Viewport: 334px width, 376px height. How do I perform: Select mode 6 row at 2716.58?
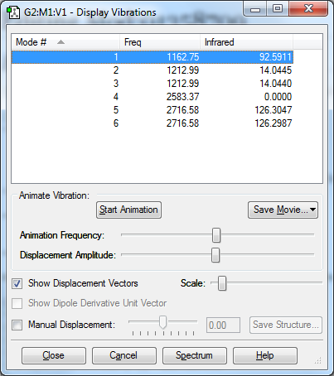(x=152, y=123)
